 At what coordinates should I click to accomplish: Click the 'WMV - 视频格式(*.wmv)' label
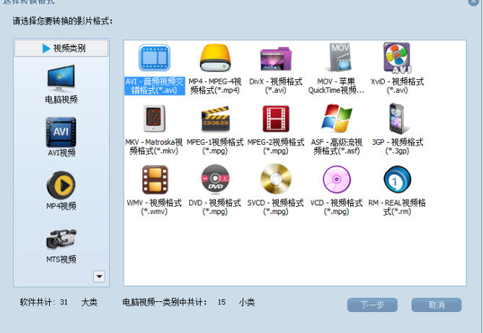click(154, 208)
